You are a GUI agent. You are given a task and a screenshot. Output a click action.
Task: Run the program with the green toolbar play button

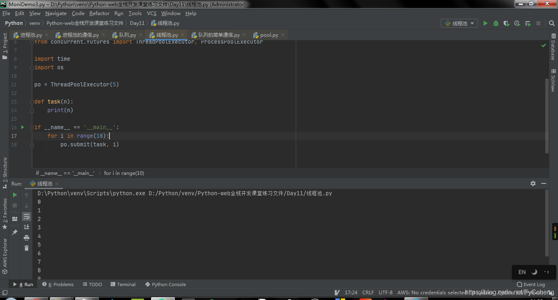click(485, 23)
